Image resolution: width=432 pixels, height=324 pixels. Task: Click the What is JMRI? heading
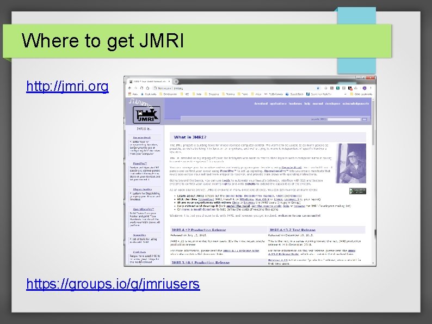coord(190,137)
